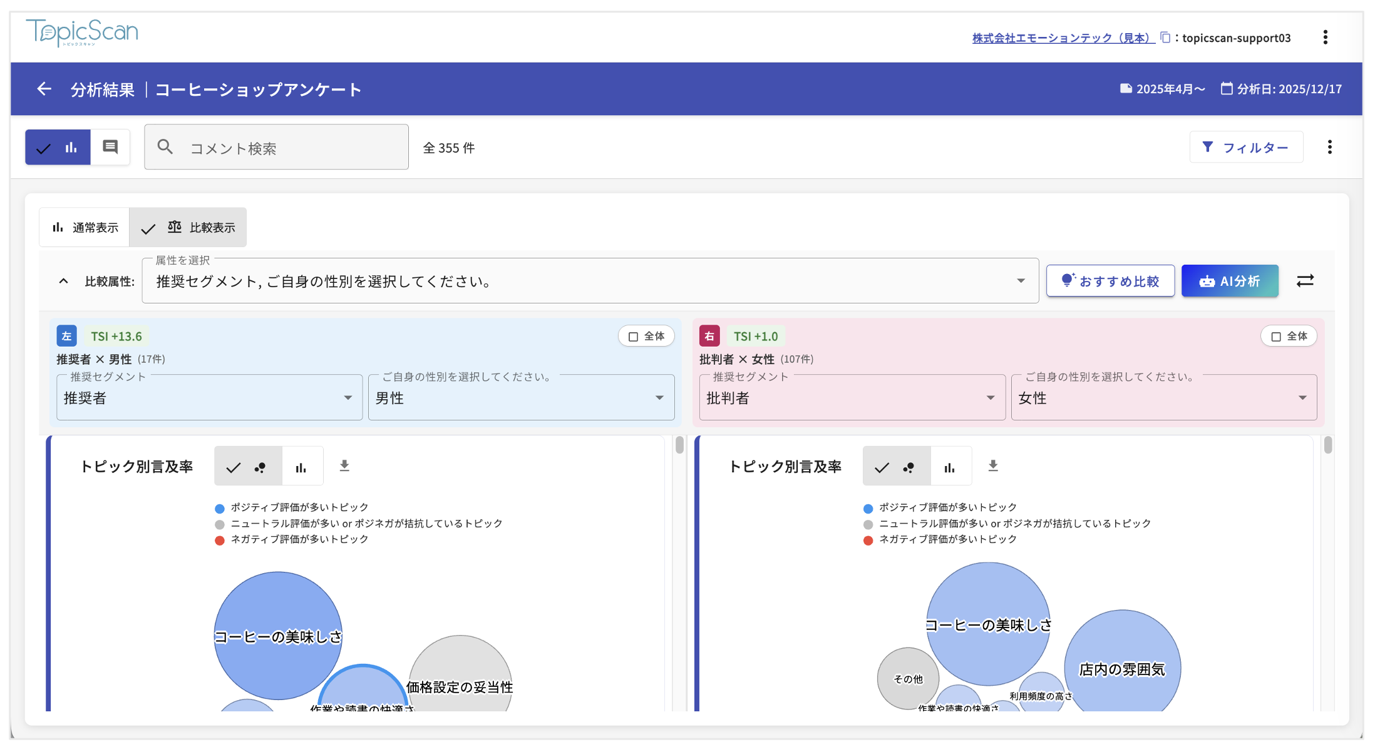
Task: Check the left panel 全体 checkbox
Action: (x=634, y=337)
